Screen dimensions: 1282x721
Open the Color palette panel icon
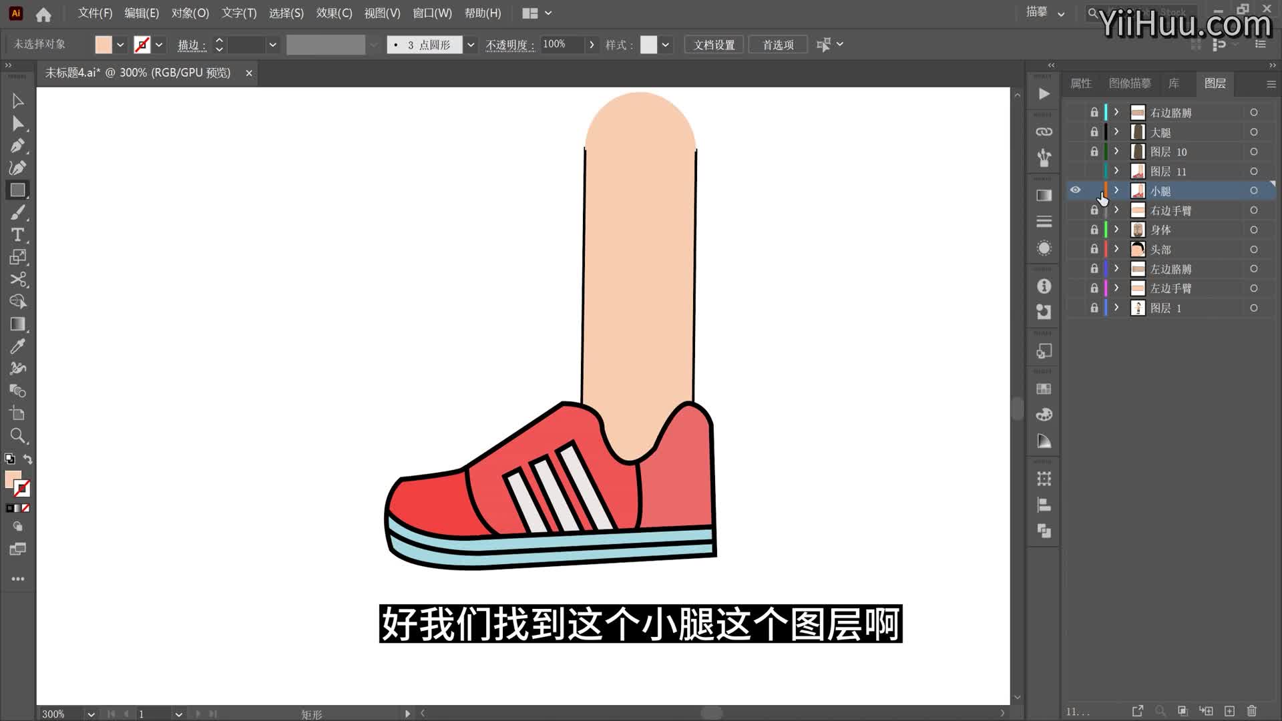pos(1044,415)
